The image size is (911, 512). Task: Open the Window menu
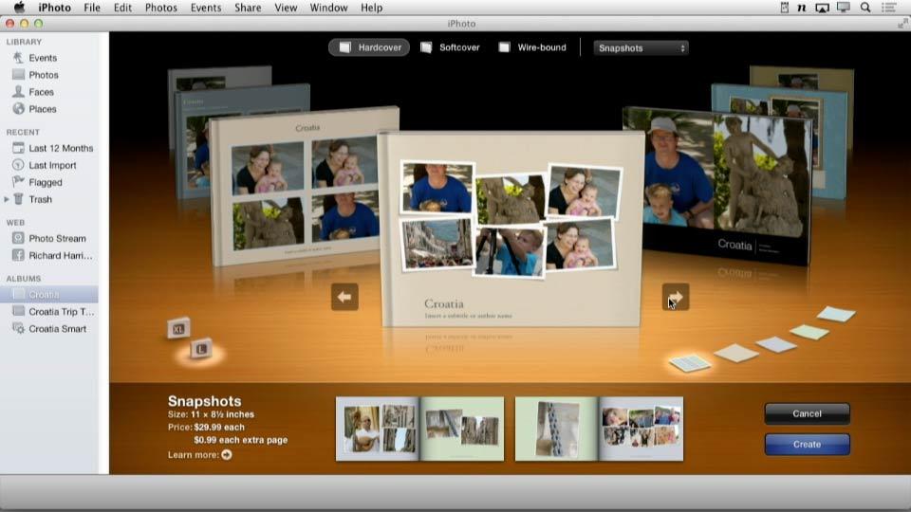329,8
